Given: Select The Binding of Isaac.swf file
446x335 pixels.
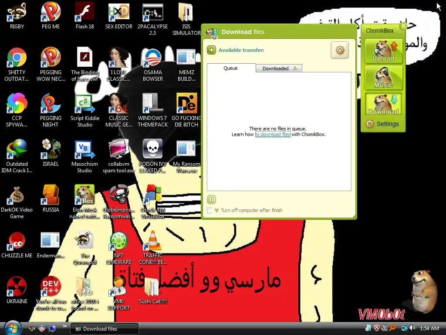Looking at the screenshot, I should click(x=85, y=65).
